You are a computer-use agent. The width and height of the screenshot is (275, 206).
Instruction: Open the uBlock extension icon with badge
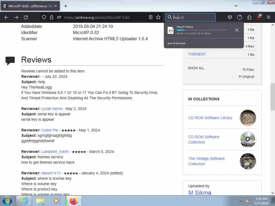259,17
